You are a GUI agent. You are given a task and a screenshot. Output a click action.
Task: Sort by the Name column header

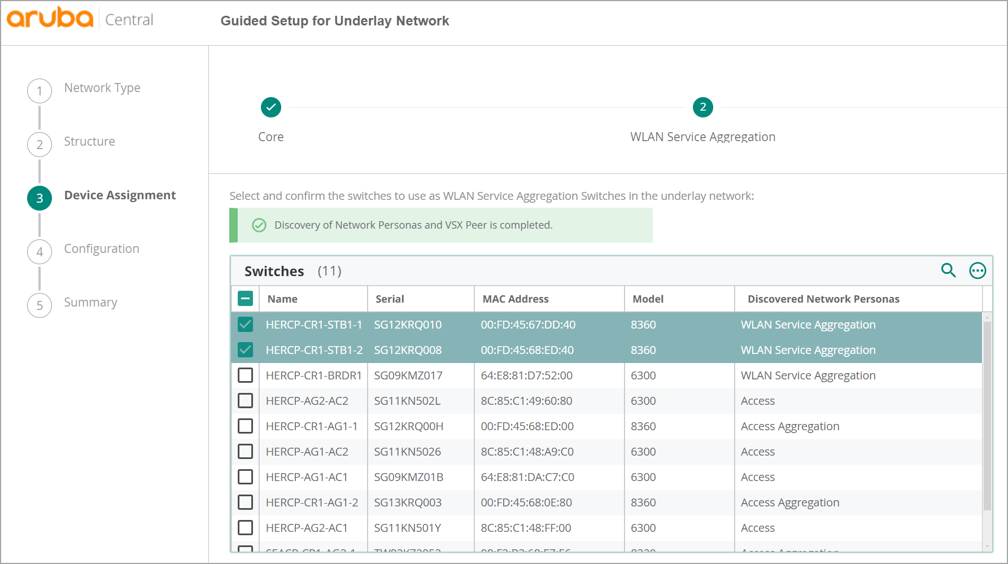click(282, 299)
